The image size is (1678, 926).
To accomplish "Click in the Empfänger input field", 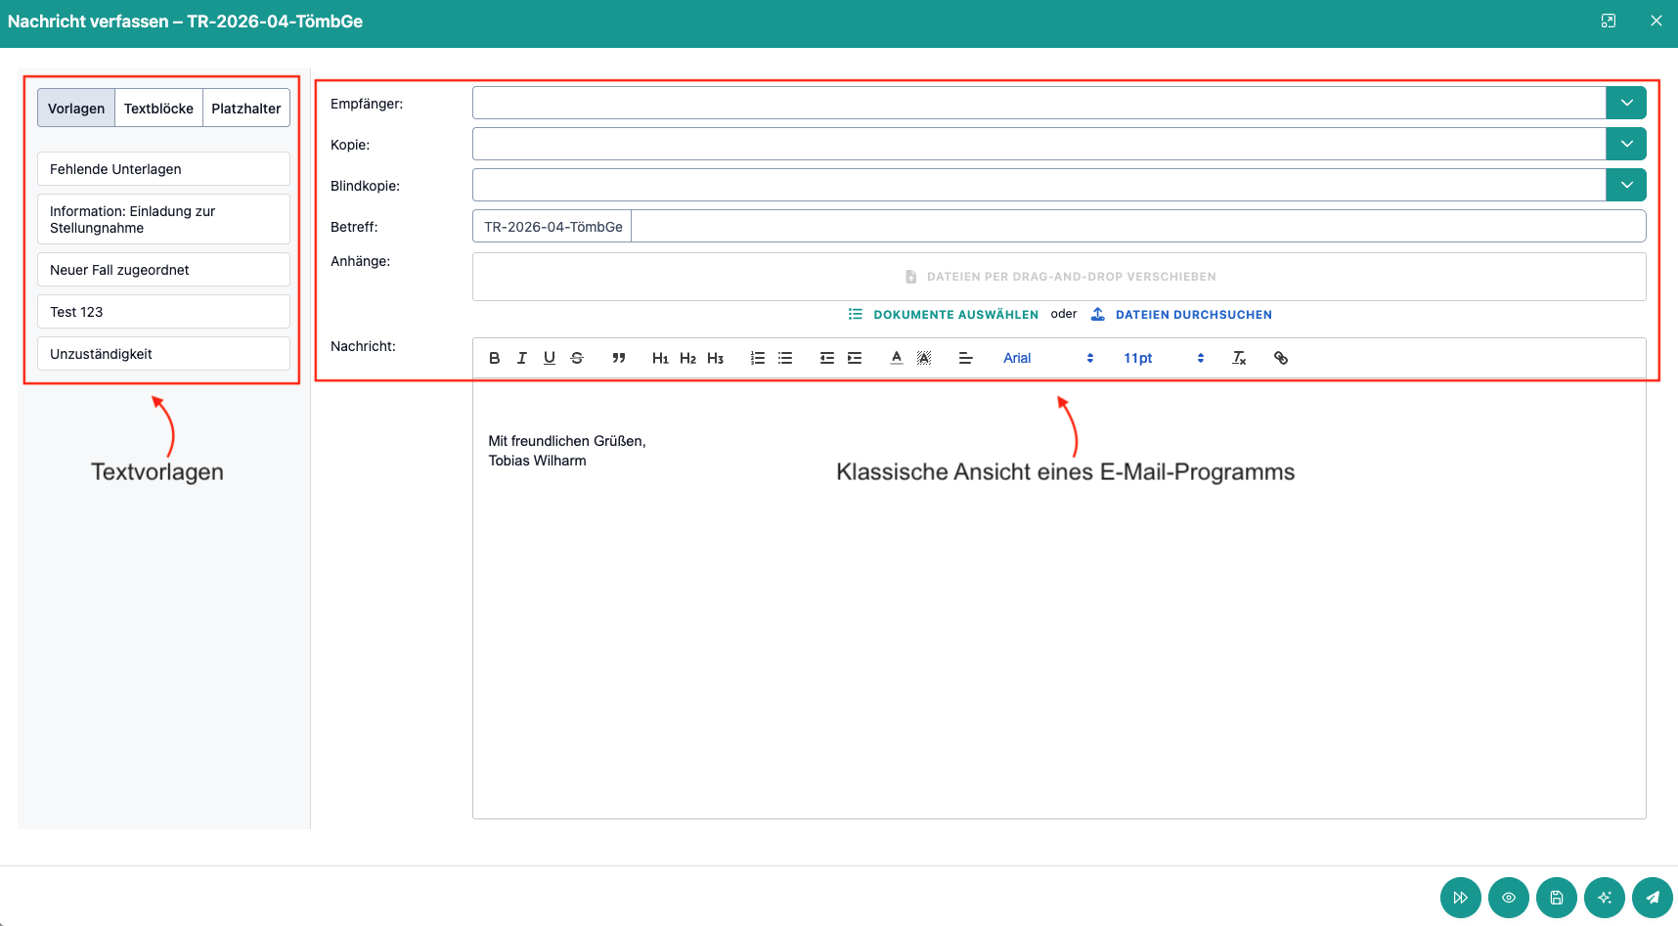I will pos(1038,103).
